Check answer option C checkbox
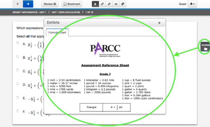Screen dimensions: 210x127 click(18, 70)
